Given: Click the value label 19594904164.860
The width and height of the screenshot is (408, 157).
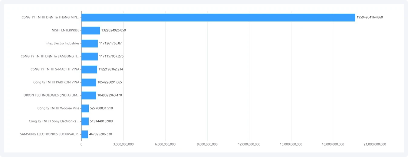Looking at the screenshot, I should [x=370, y=17].
